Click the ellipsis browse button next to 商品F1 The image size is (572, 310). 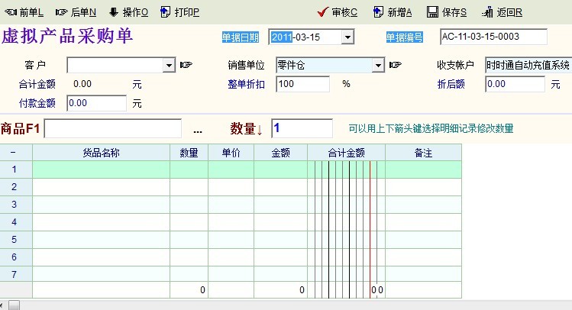click(198, 129)
